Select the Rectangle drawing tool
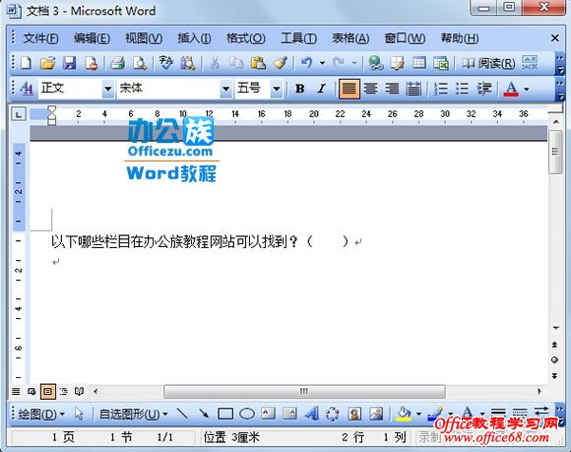Screen dimensions: 571x452 225,414
